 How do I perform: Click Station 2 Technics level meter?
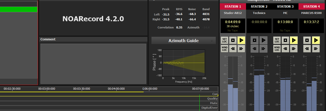click(x=259, y=84)
